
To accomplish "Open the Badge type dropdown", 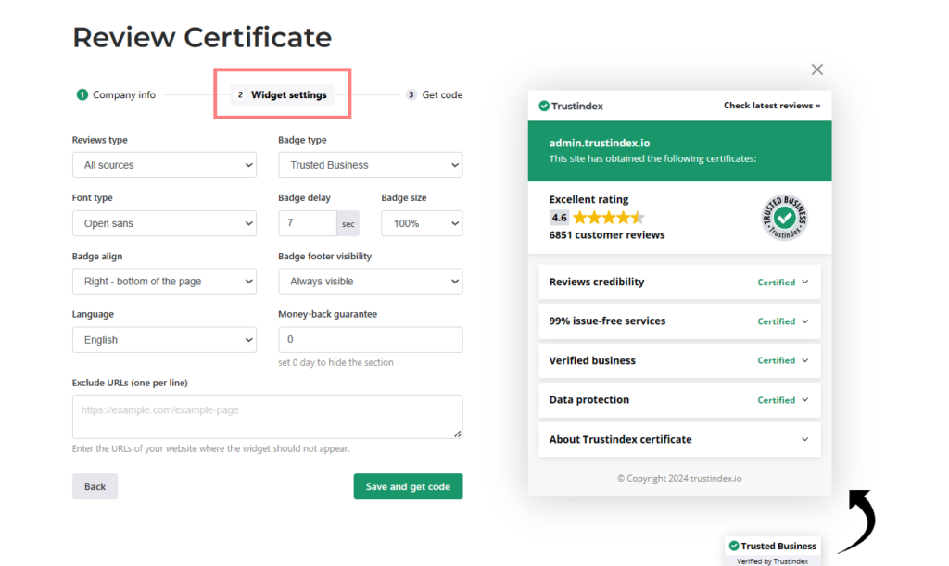I will pos(370,165).
